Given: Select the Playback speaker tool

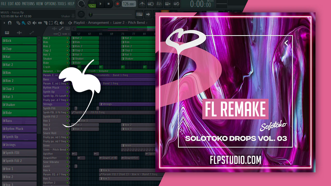Looking at the screenshot, I should 62,23.
